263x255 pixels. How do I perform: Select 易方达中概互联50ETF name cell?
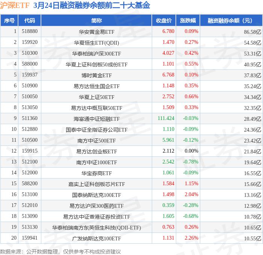97,108
